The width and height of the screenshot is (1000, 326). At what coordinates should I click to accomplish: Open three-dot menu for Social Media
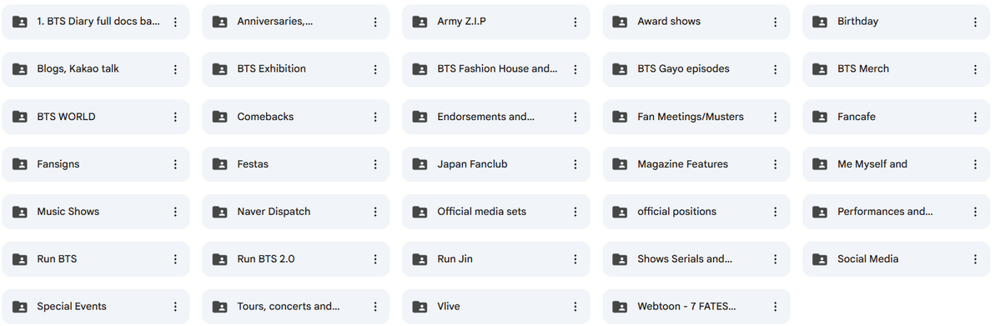tap(975, 259)
